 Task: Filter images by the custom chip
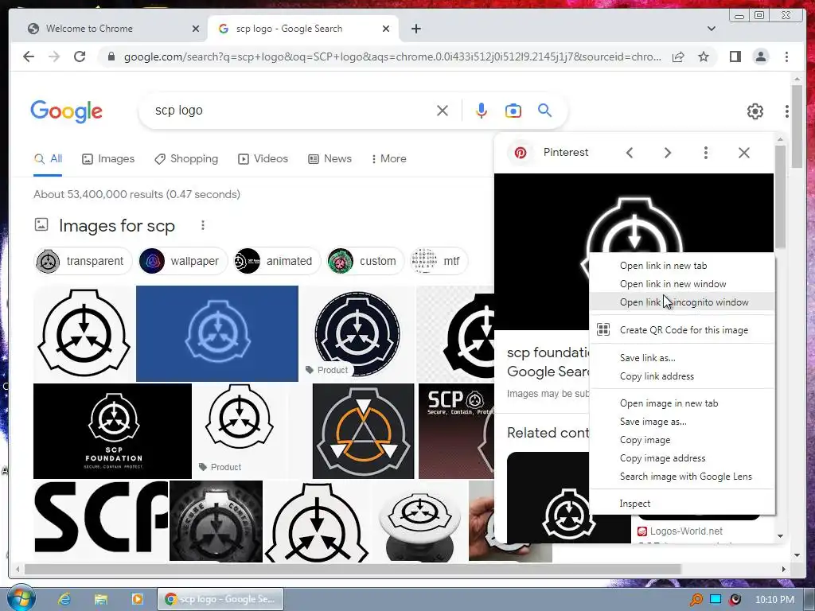pos(365,261)
